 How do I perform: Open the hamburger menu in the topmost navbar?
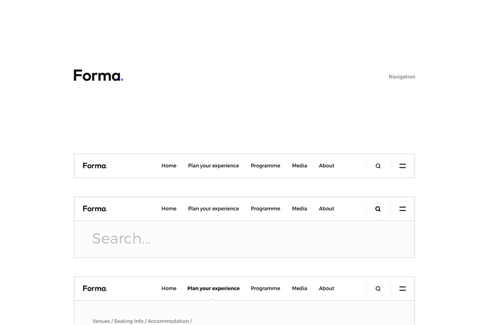[x=403, y=166]
